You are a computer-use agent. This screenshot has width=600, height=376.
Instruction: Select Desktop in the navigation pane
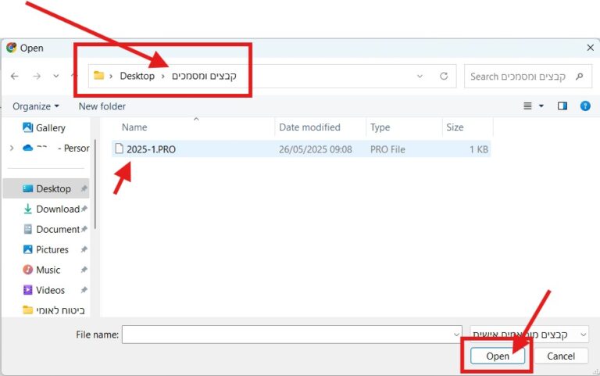(53, 188)
